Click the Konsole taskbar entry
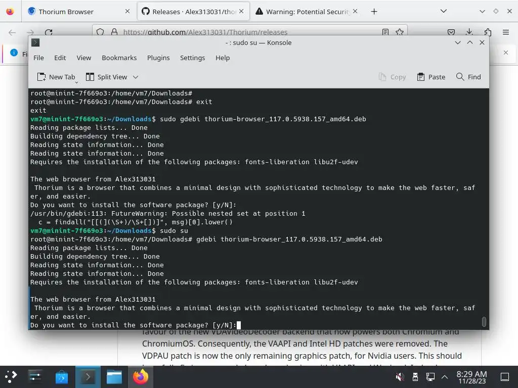 click(x=88, y=377)
